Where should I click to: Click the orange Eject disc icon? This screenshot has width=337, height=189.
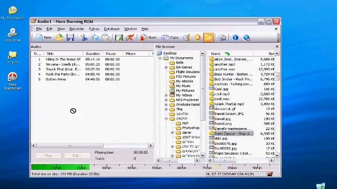coord(197,37)
